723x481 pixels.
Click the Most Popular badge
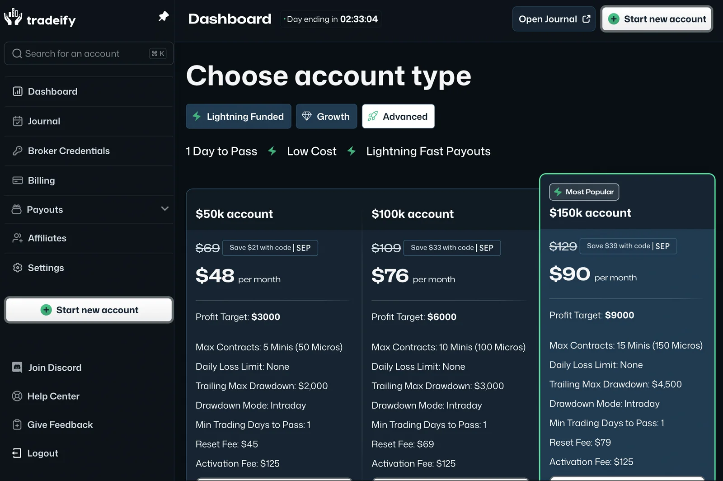[x=584, y=192]
